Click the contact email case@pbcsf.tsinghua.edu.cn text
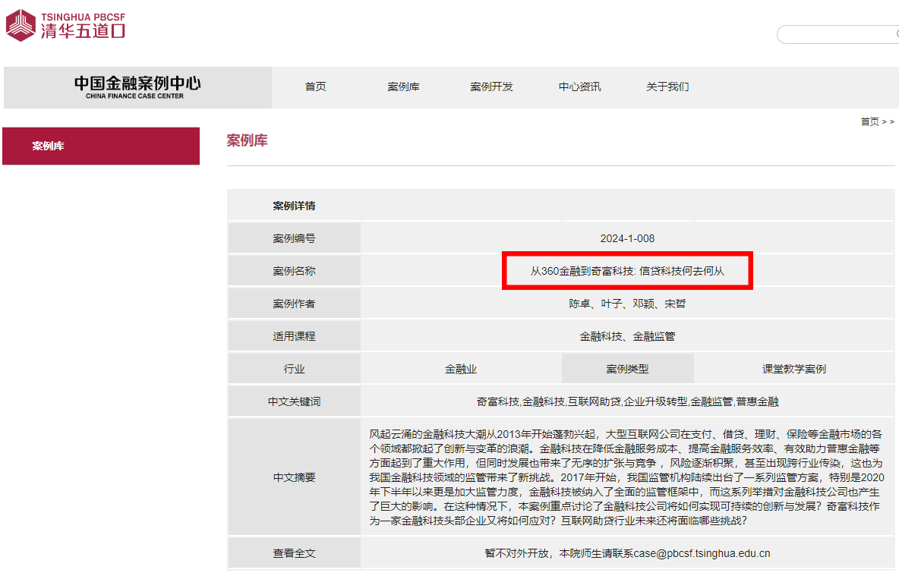This screenshot has width=899, height=576. point(702,554)
